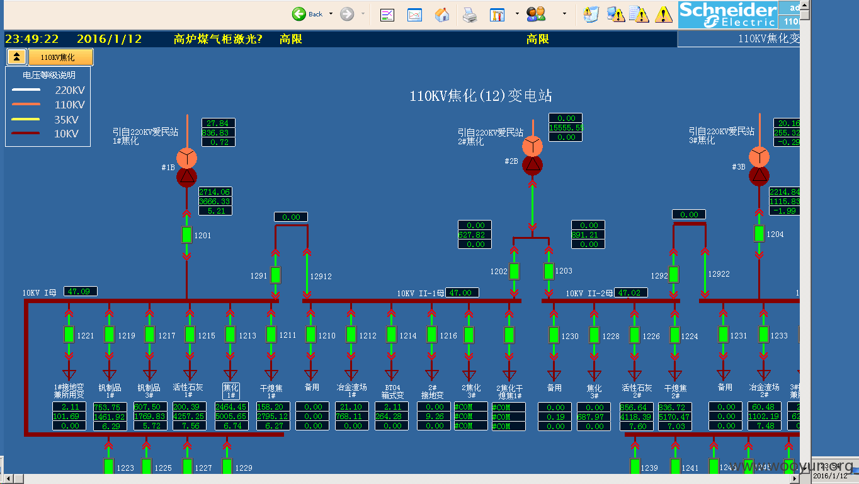Click the vertical scrollbar up arrow

point(805,6)
